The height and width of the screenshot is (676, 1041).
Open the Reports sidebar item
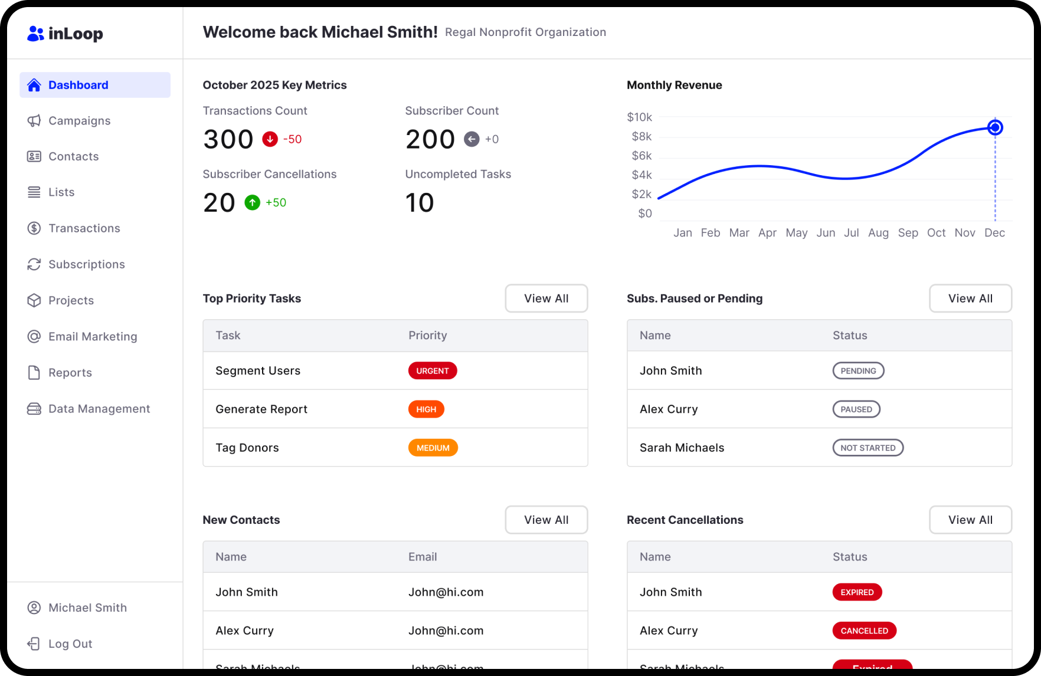pos(70,373)
